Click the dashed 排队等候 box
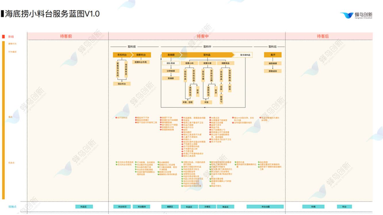Viewport: 383px width, 215px height. coord(171,63)
